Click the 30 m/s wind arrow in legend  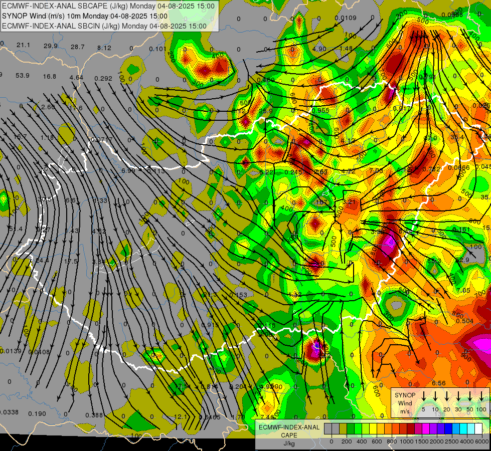[458, 396]
